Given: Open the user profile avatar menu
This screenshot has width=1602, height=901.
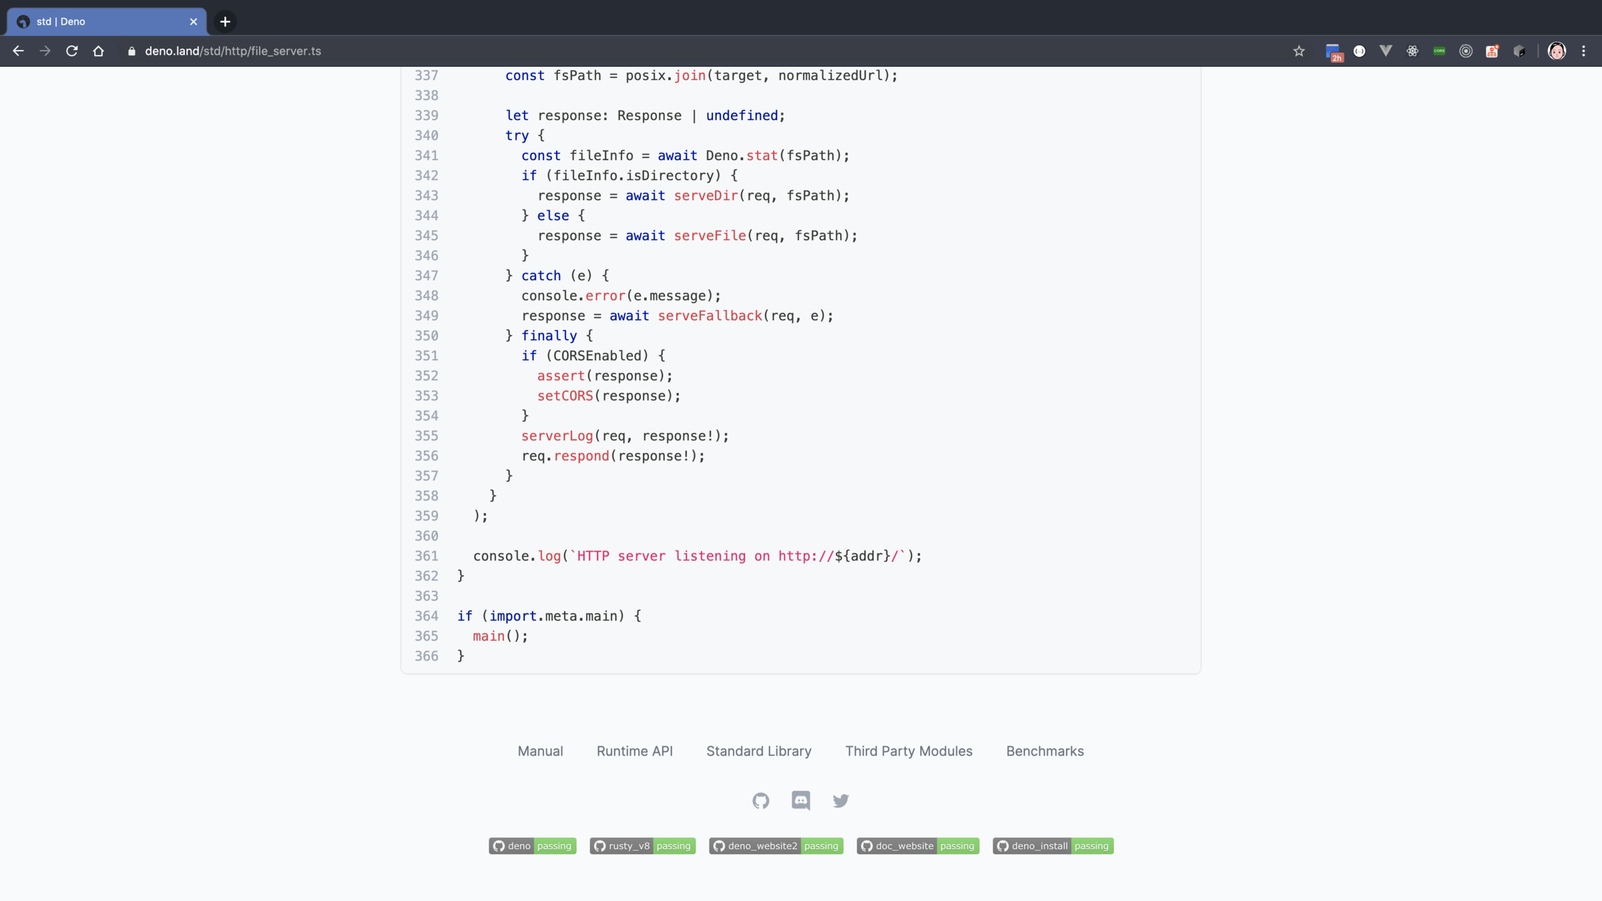Looking at the screenshot, I should pos(1557,51).
